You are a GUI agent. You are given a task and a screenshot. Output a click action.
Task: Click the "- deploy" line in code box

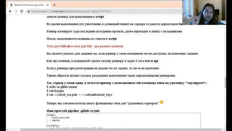click(55, 120)
